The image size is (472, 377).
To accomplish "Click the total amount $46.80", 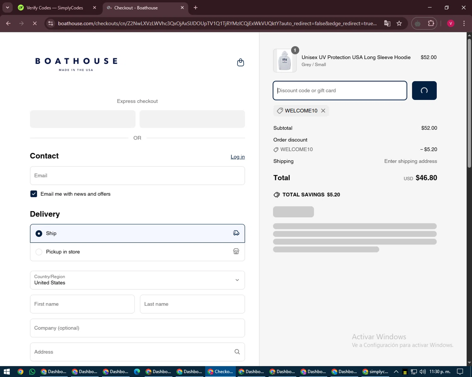I will pyautogui.click(x=426, y=178).
